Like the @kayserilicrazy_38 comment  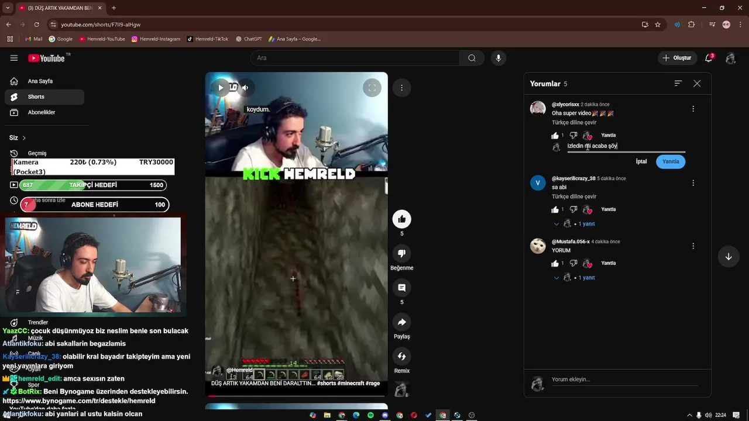(555, 209)
